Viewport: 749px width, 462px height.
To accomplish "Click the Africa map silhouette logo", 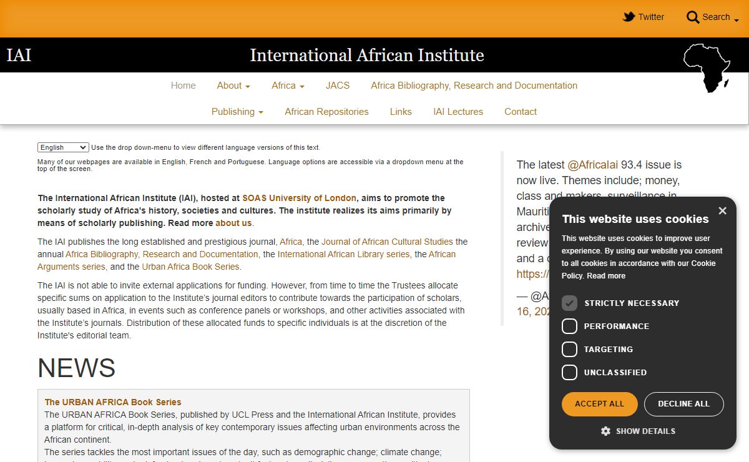I will [707, 68].
